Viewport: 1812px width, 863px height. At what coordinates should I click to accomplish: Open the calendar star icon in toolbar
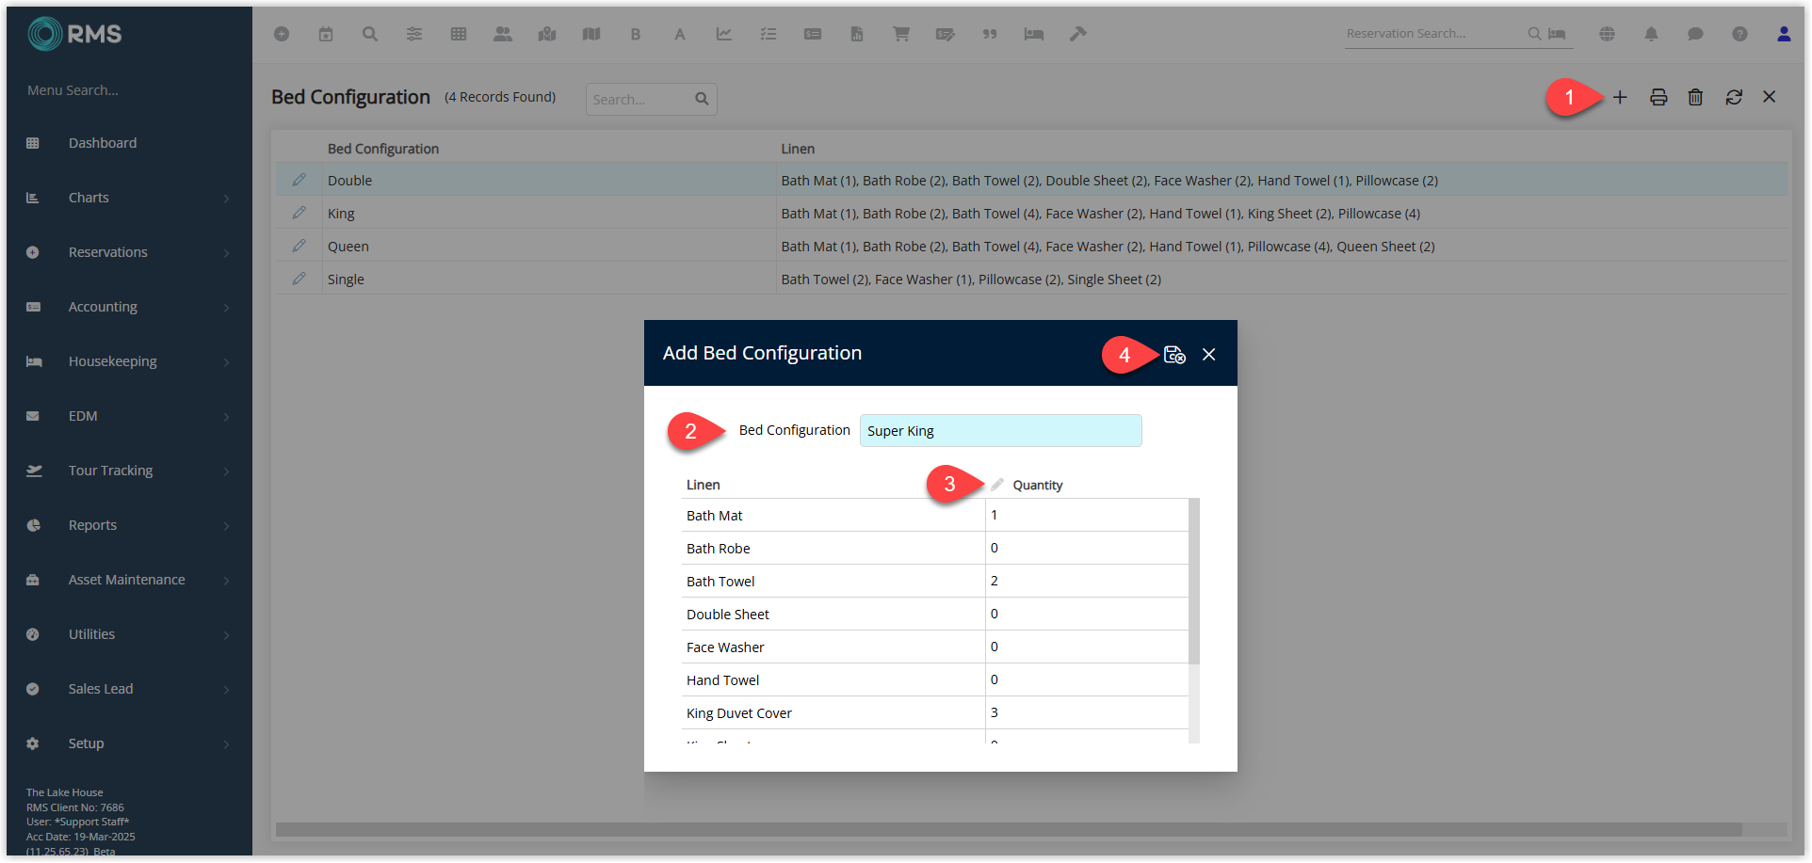326,34
